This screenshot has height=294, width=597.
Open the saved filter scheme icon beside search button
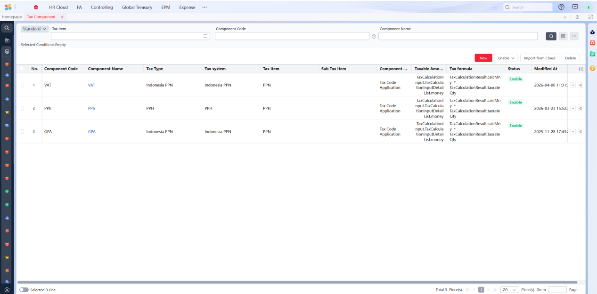tap(563, 36)
